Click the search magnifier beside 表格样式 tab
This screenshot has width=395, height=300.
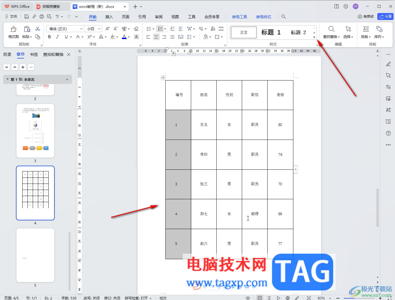tap(284, 17)
